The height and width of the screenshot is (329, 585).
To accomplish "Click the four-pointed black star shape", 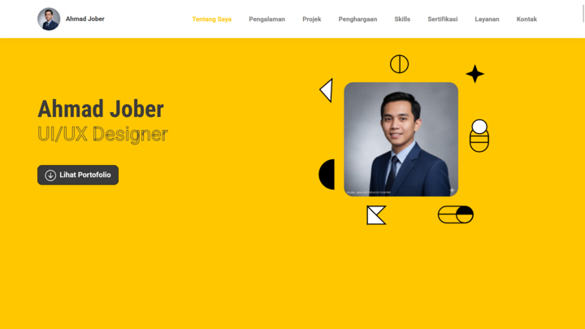I will point(475,74).
